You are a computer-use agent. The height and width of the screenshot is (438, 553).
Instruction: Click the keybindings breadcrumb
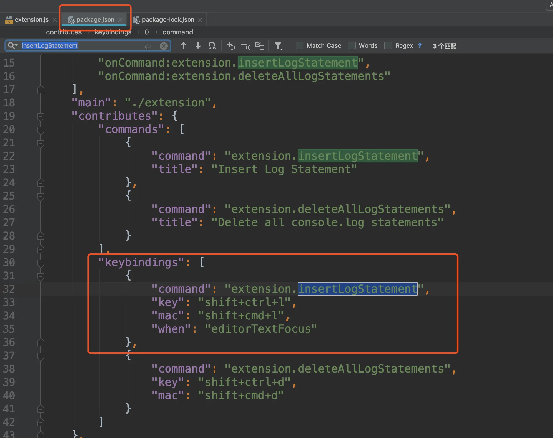(x=113, y=32)
